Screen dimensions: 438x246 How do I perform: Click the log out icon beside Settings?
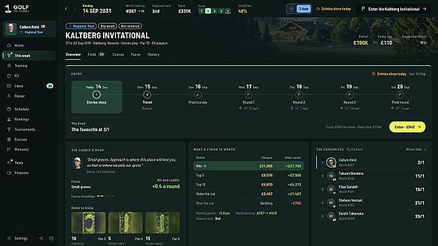[41, 239]
